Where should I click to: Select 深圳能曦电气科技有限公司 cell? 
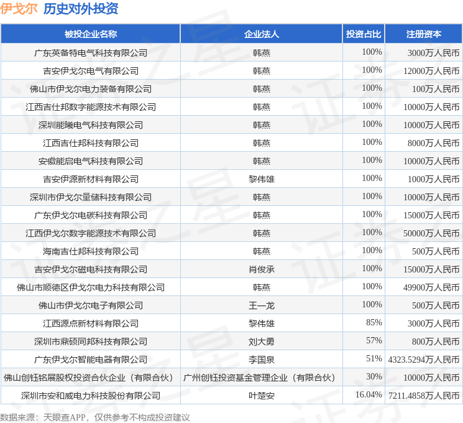[x=91, y=125]
